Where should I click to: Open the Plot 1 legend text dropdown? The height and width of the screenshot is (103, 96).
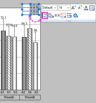(63, 15)
